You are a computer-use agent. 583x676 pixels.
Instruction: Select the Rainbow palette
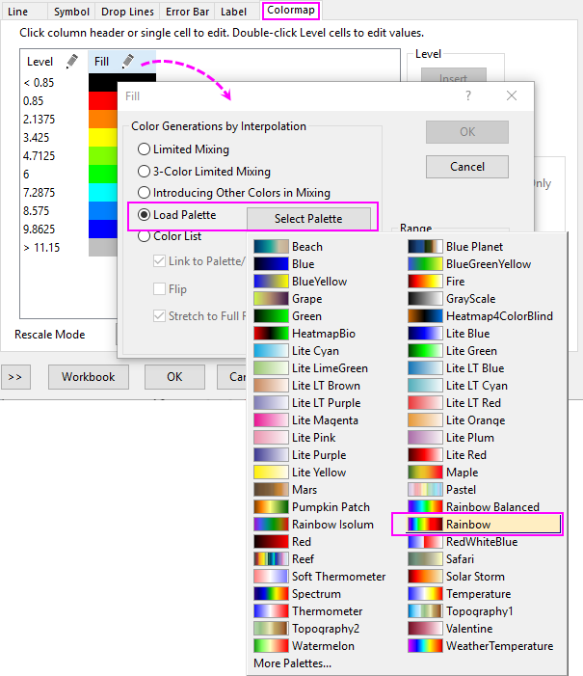click(484, 525)
